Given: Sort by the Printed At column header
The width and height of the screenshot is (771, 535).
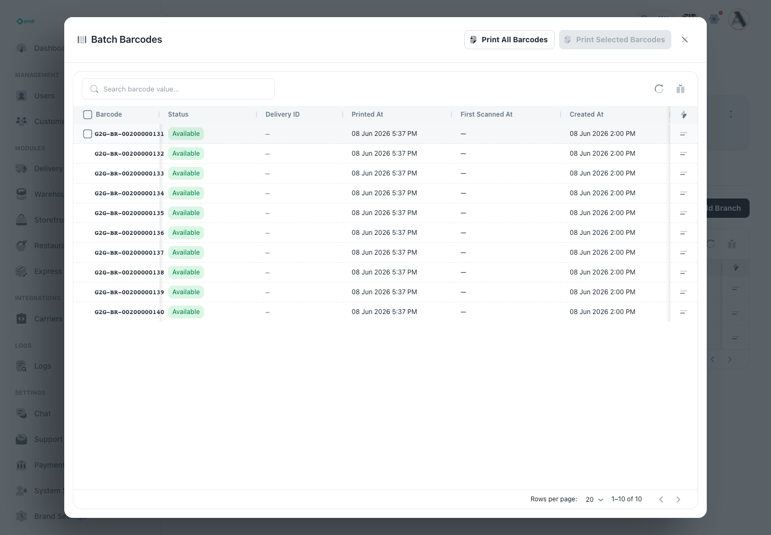Looking at the screenshot, I should (367, 114).
